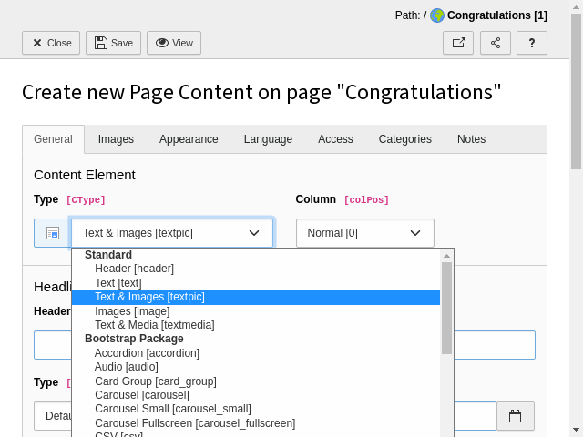Viewport: 583px width, 437px height.
Task: Expand the Column Normal [0] dropdown
Action: [364, 233]
